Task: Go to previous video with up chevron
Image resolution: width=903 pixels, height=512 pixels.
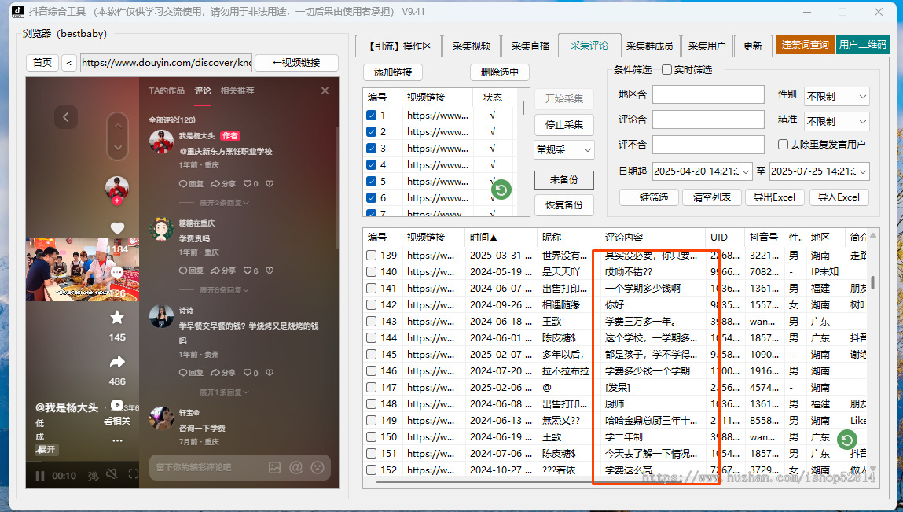Action: 117,125
